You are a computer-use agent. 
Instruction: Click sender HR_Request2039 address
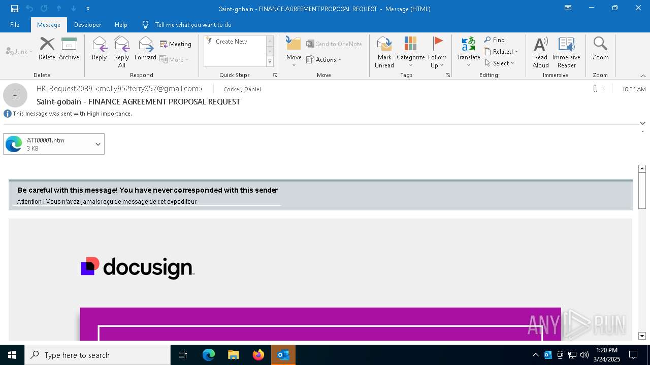[120, 89]
